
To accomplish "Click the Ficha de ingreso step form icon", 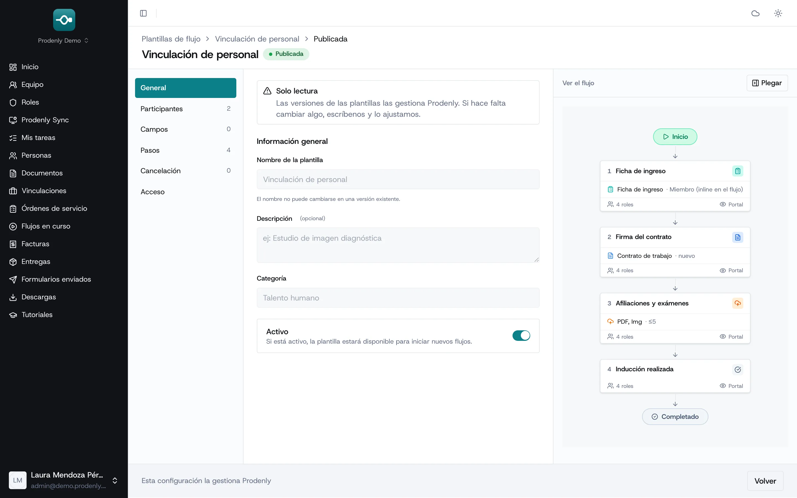I will pos(738,171).
